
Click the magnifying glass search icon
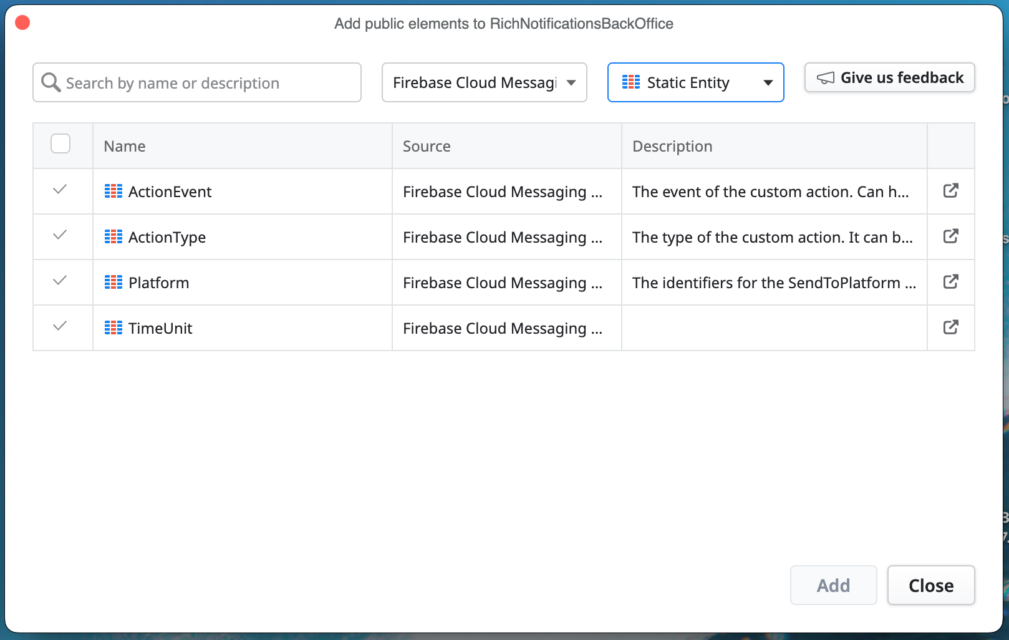click(x=51, y=82)
